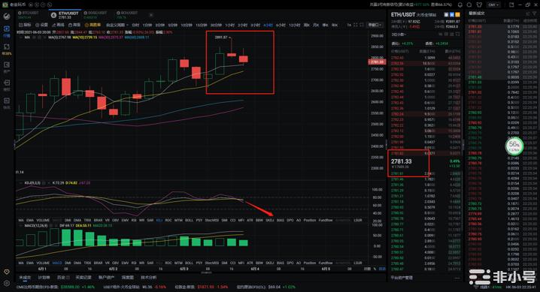
Task: Open the depth chart bottom tab
Action: pos(127,277)
